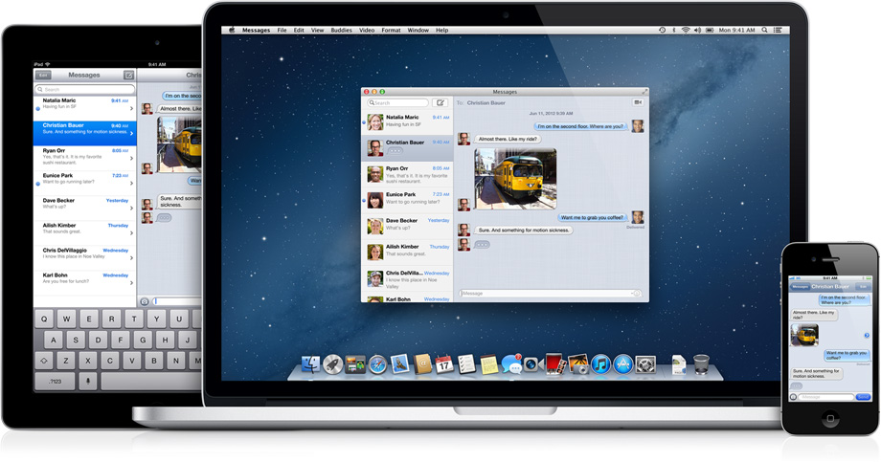Open Trash in the Dock

(701, 364)
